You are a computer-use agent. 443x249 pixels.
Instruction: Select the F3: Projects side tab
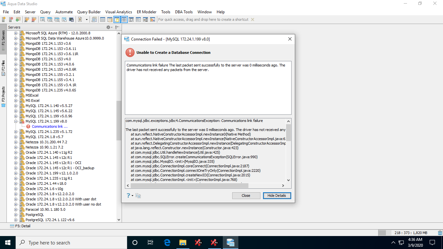(3, 97)
